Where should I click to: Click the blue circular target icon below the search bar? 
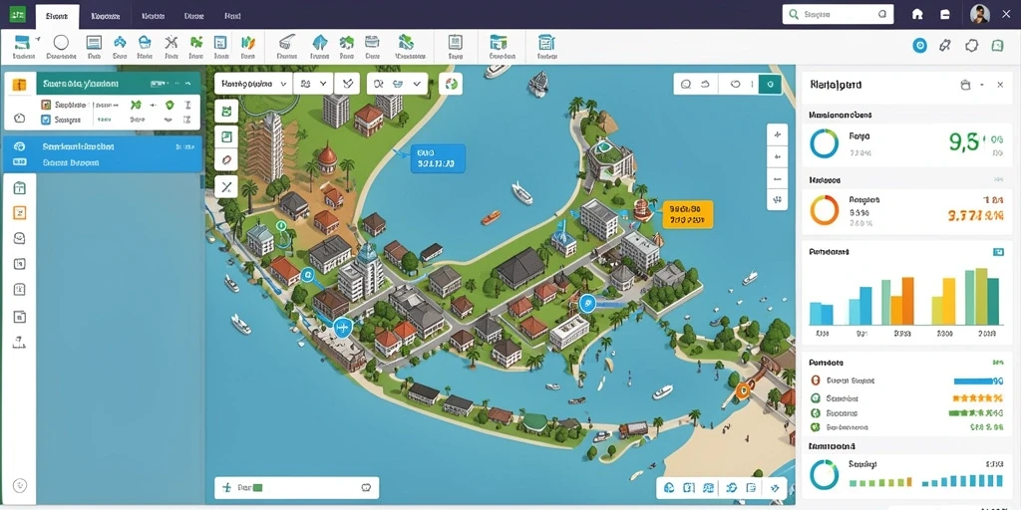(919, 45)
